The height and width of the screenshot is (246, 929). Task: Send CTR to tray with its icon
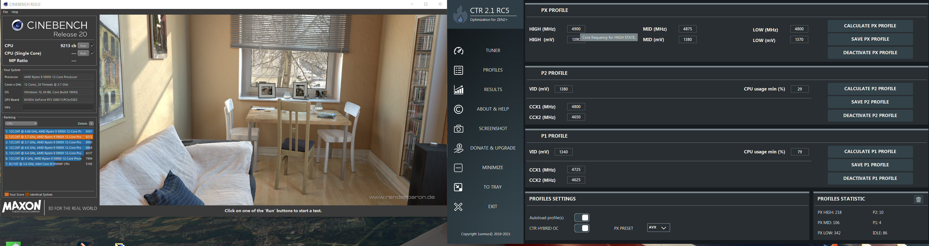point(458,187)
